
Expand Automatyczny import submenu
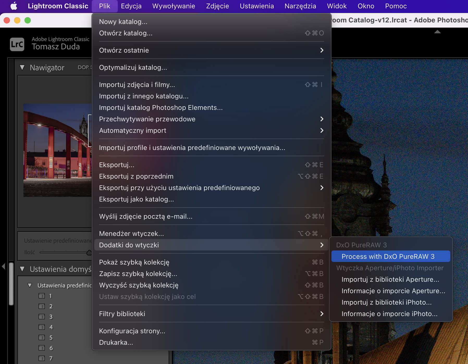click(211, 130)
